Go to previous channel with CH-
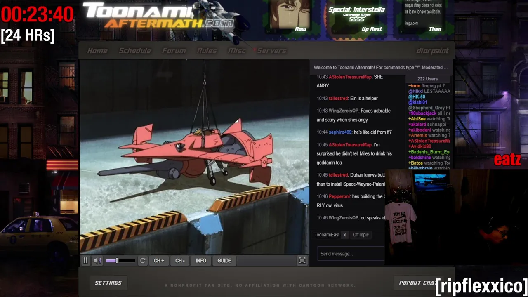 point(180,261)
